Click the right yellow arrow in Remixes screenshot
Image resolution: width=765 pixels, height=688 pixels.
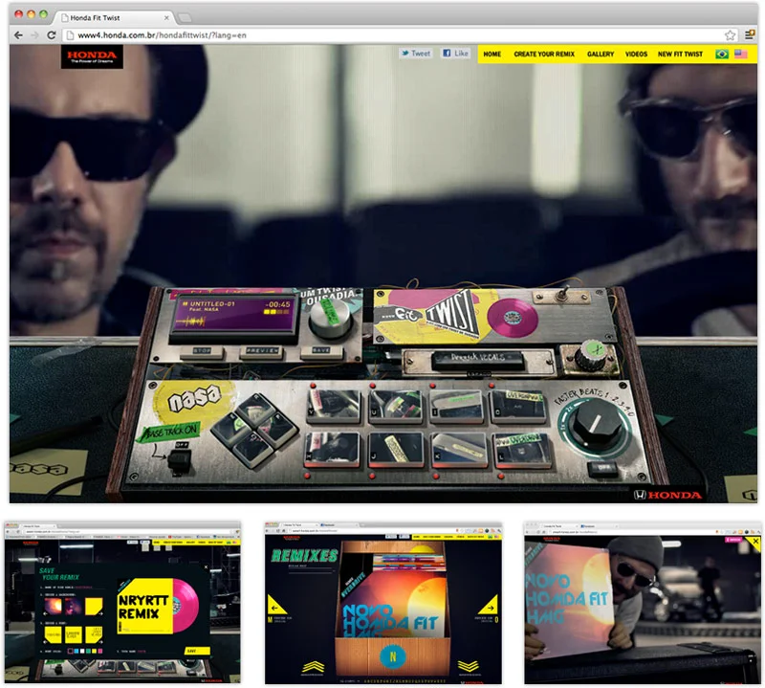point(489,606)
